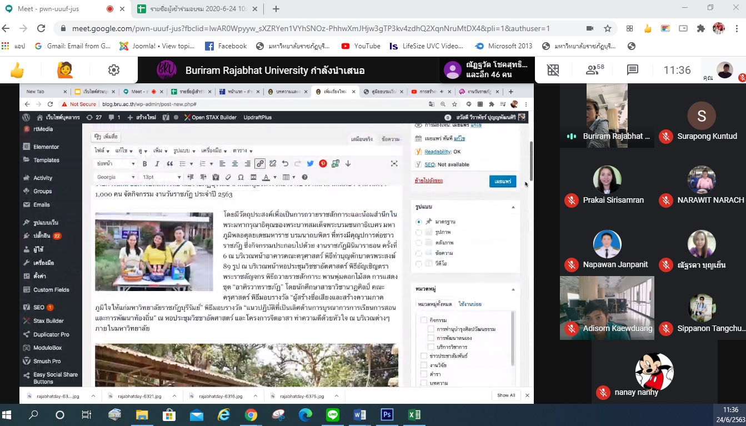Image resolution: width=746 pixels, height=426 pixels.
Task: Check the กิจกรรม category checkbox
Action: coord(423,320)
